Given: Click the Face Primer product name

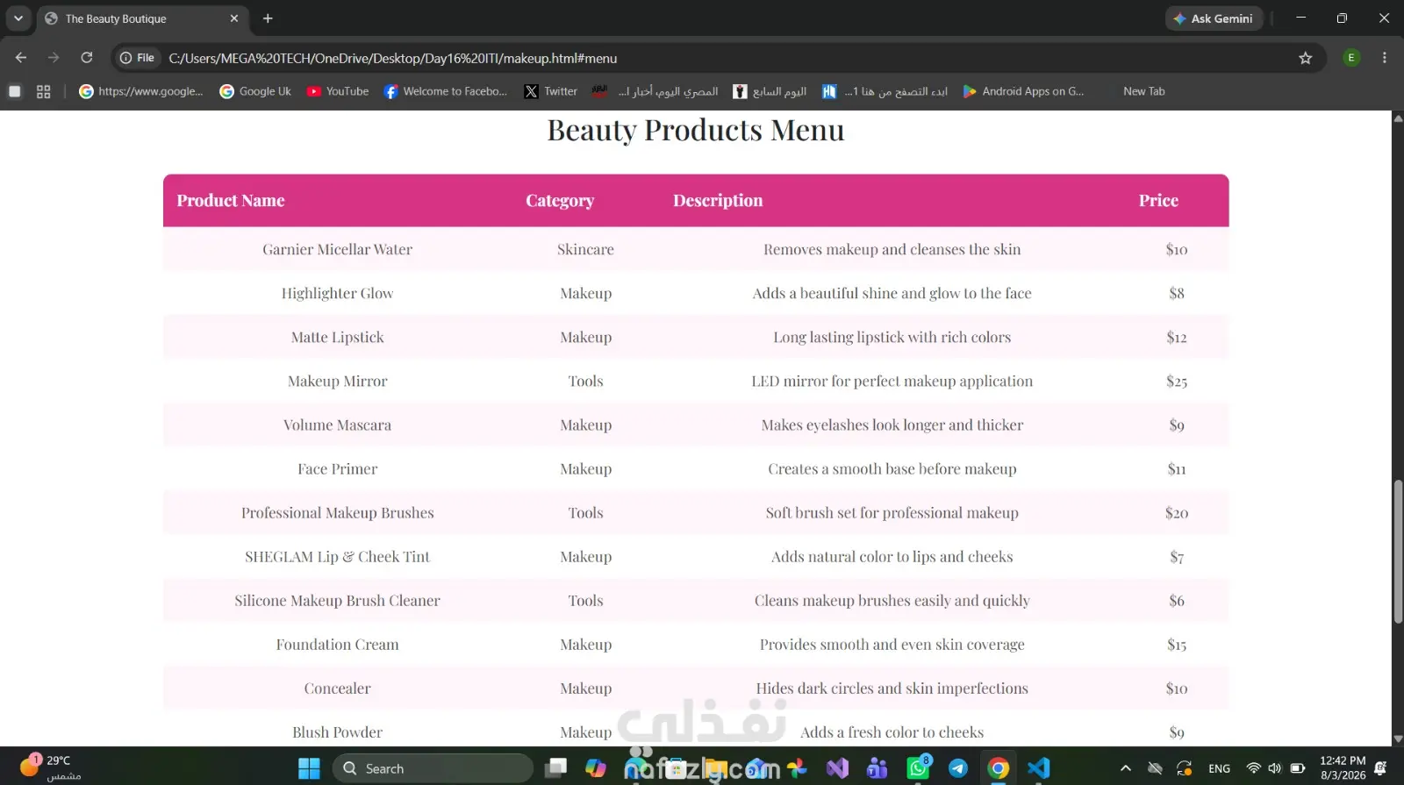Looking at the screenshot, I should [x=338, y=468].
